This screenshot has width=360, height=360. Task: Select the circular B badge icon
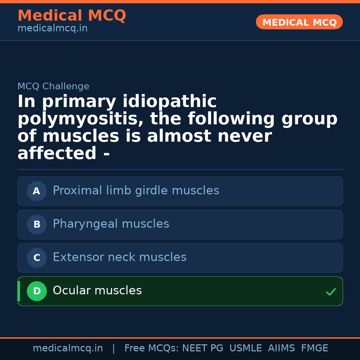coord(37,224)
